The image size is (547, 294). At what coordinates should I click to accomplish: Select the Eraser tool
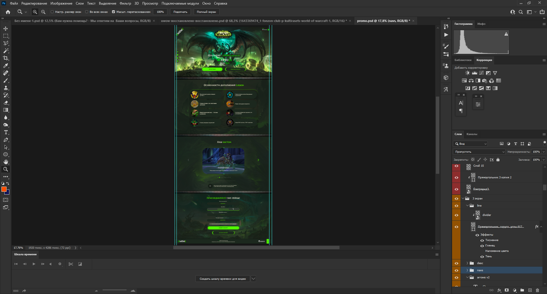coord(6,103)
